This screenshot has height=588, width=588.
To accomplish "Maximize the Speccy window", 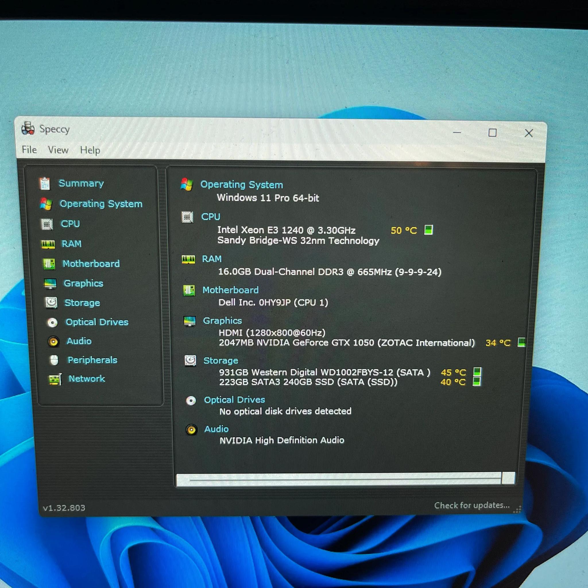I will (492, 133).
